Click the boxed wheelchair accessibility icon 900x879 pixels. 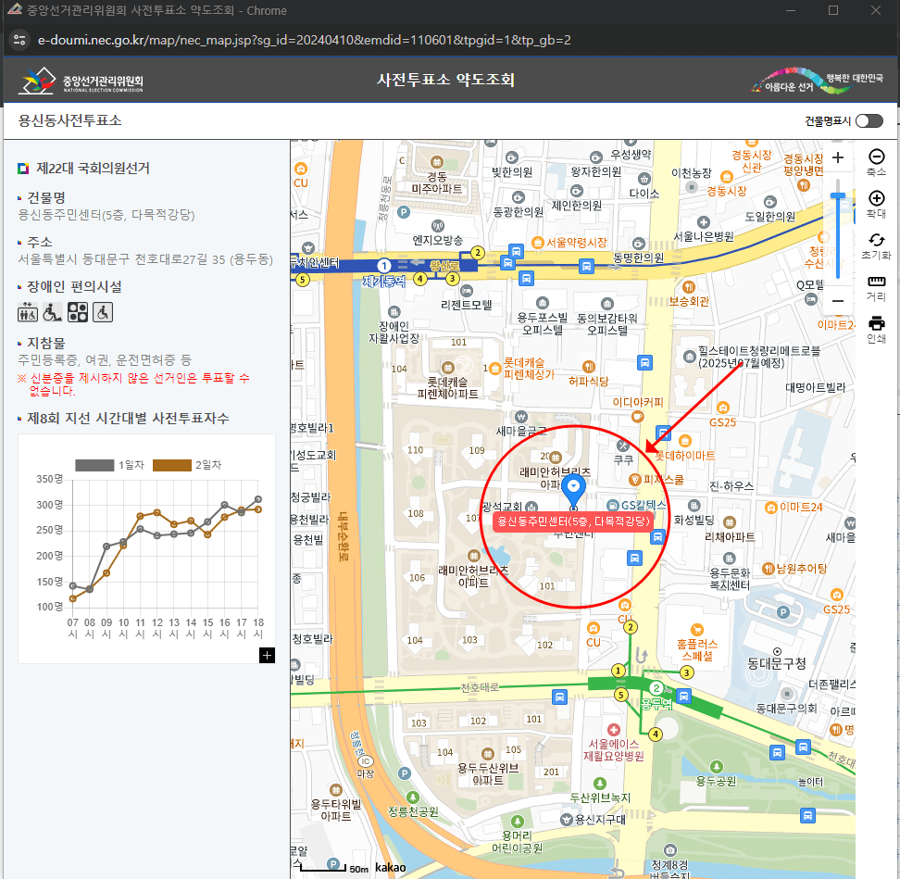pos(103,312)
